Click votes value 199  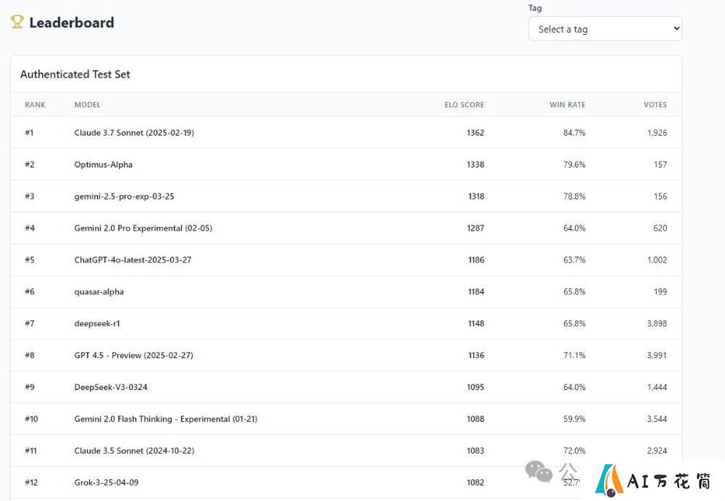click(660, 292)
